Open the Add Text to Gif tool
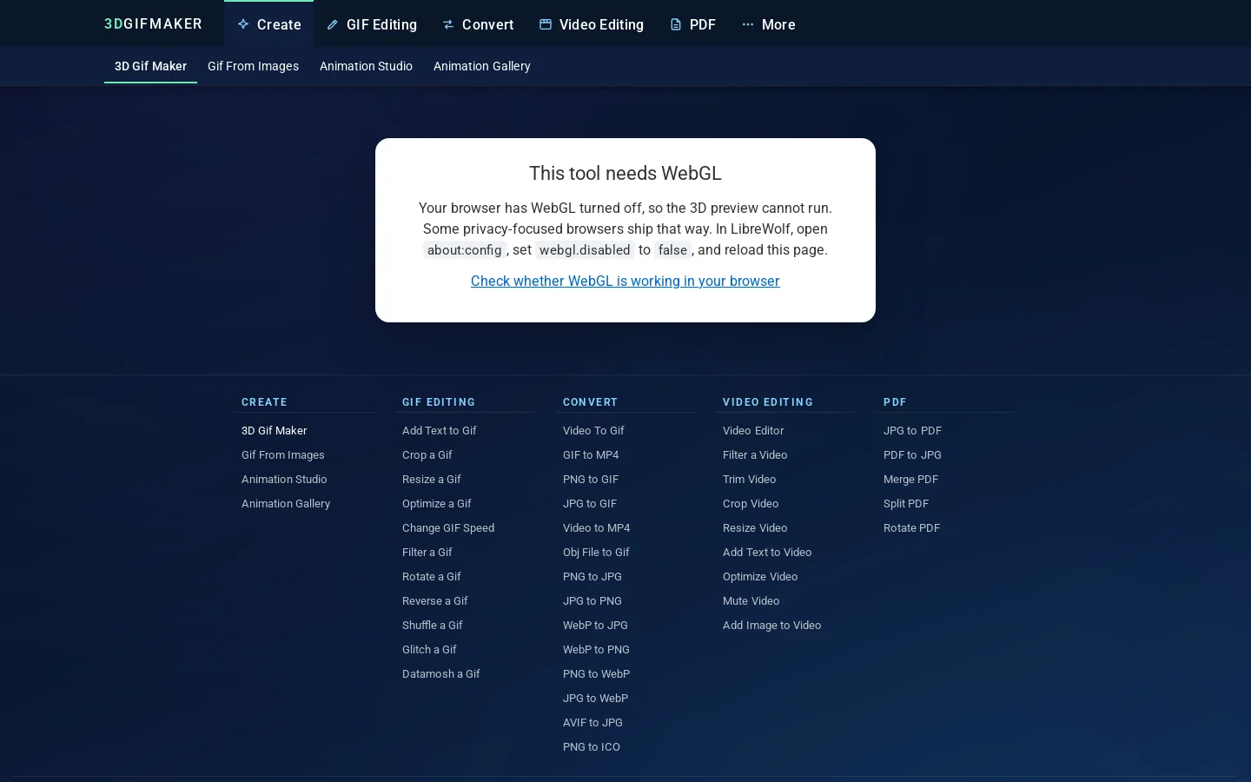 (440, 430)
